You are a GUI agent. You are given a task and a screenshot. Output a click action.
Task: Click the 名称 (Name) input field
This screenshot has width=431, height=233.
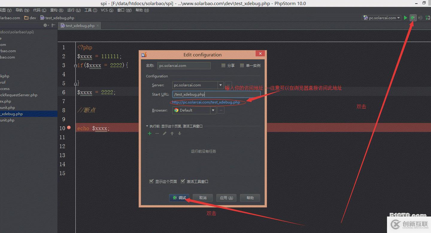click(184, 65)
